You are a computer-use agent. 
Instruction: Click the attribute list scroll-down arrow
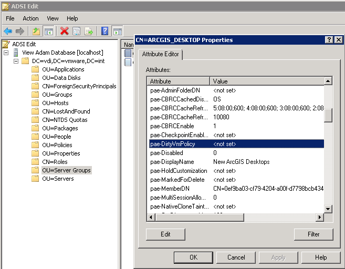328,208
